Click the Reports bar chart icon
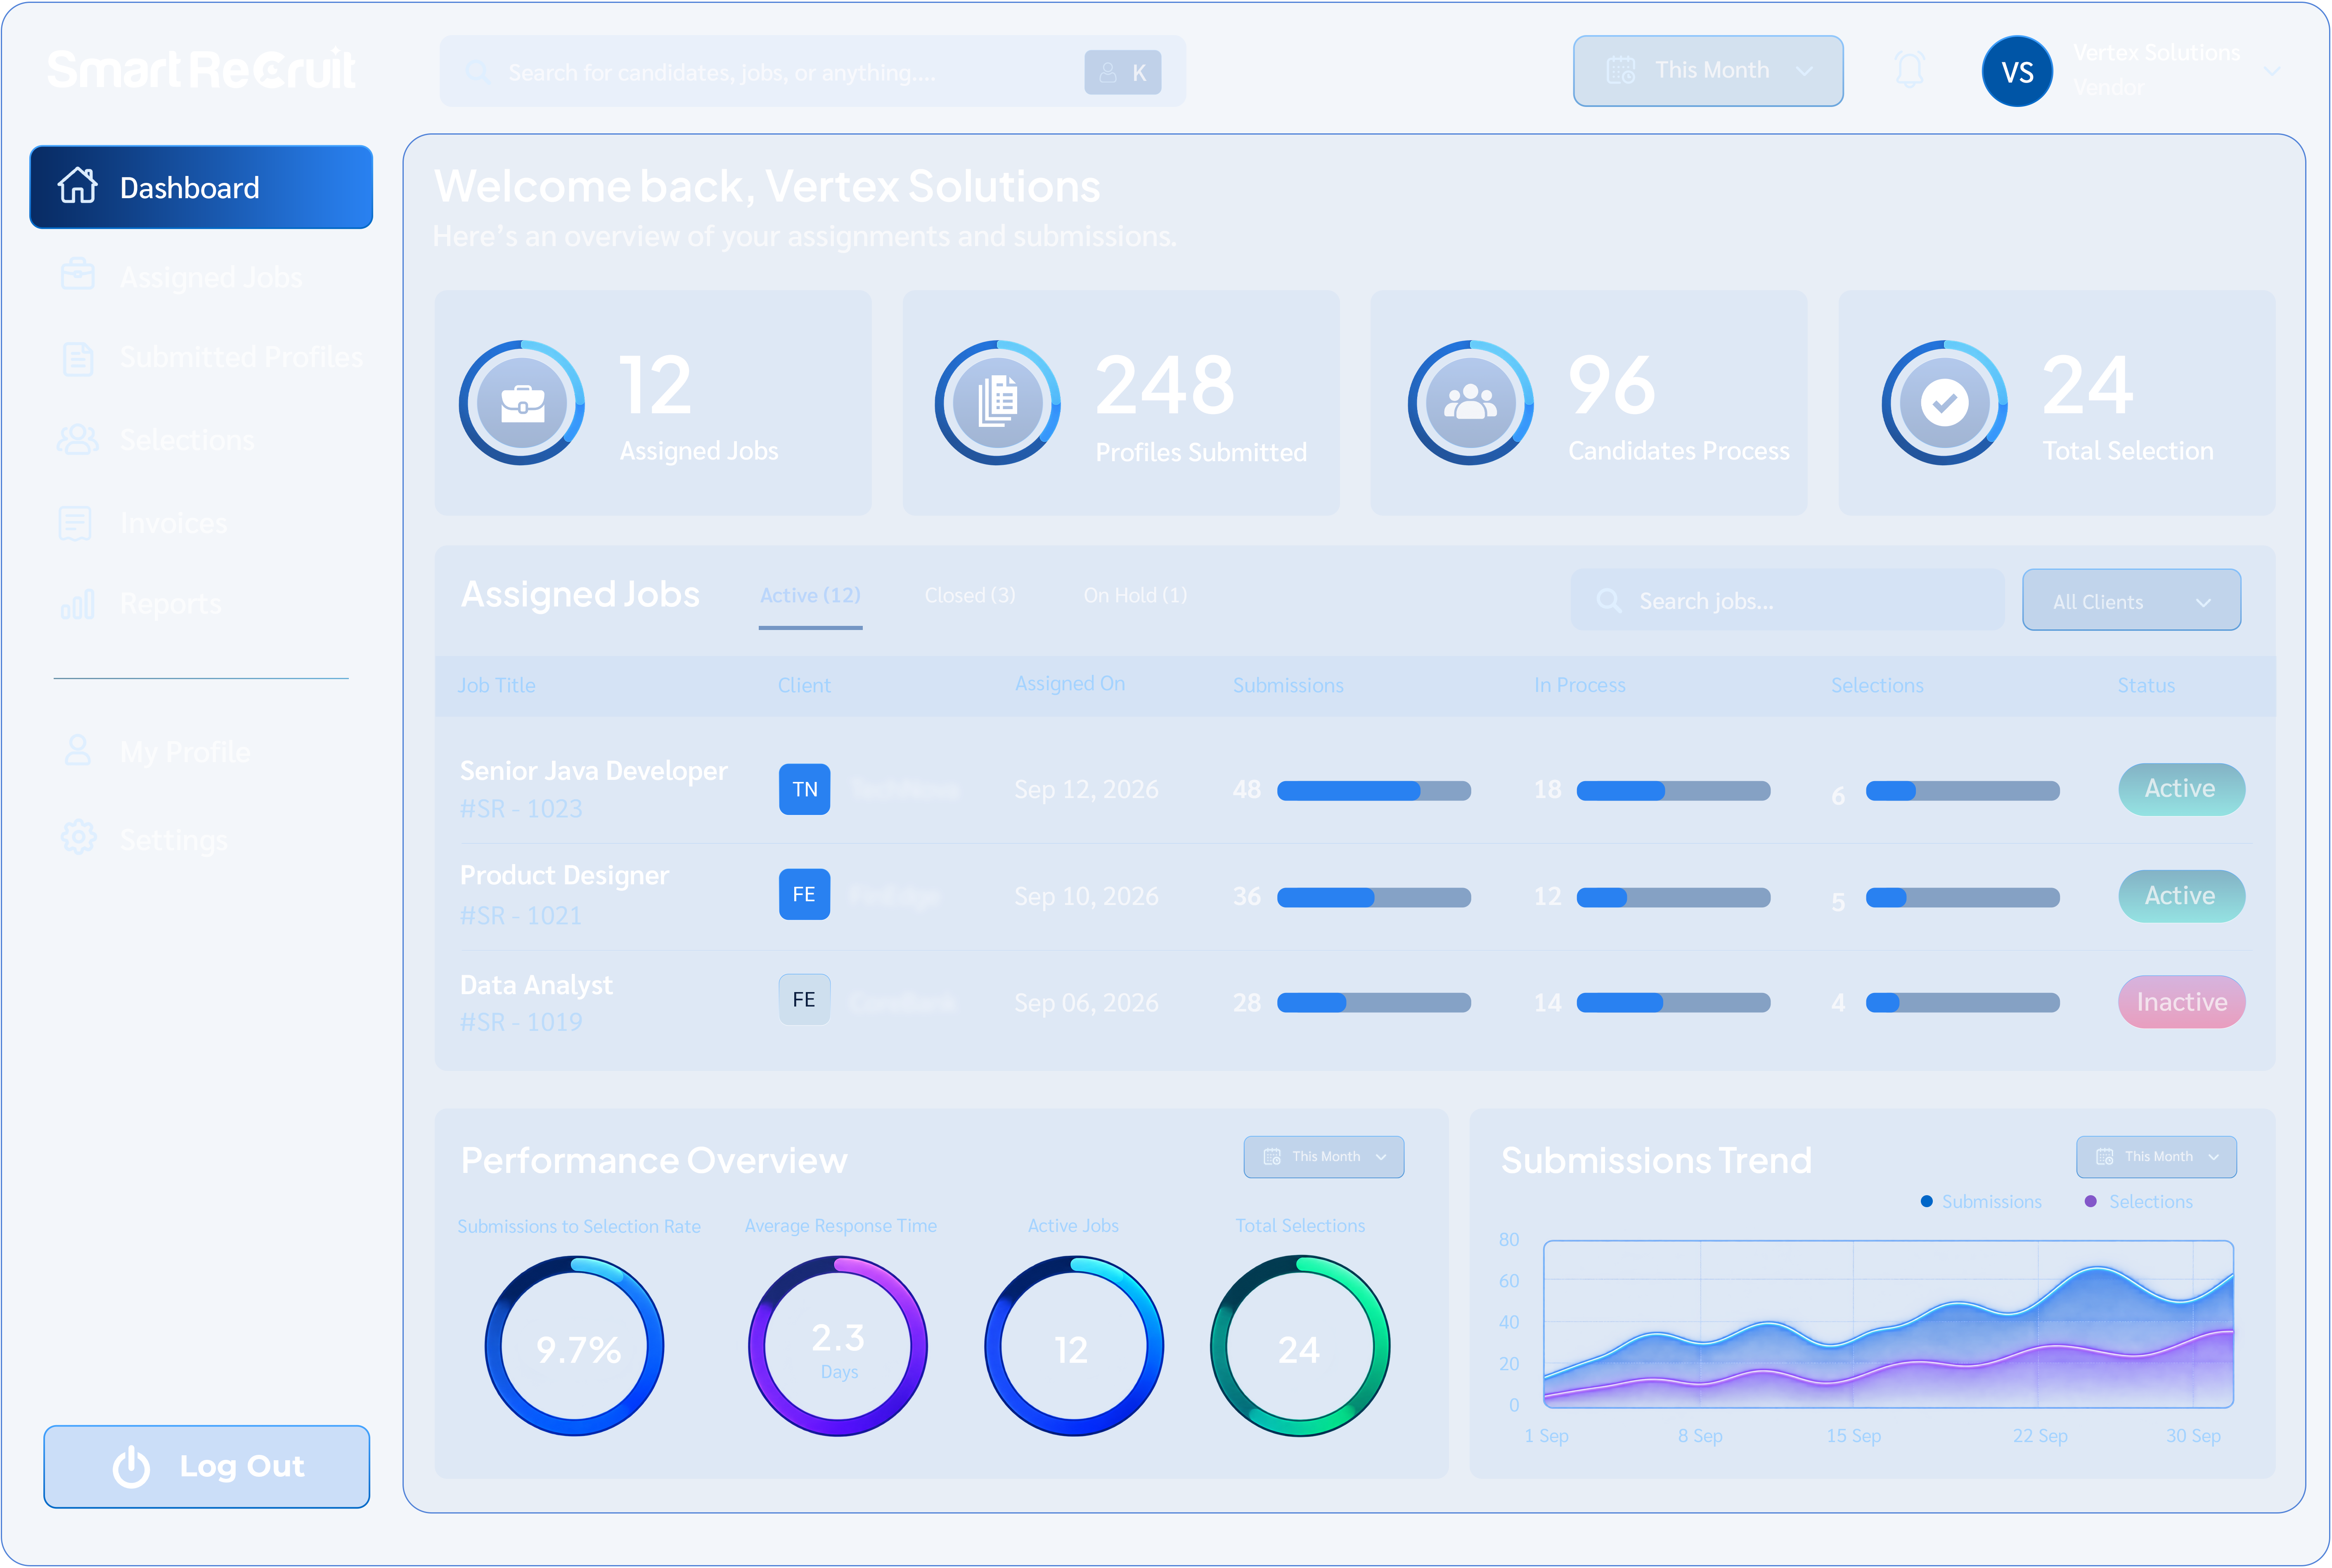 [77, 604]
